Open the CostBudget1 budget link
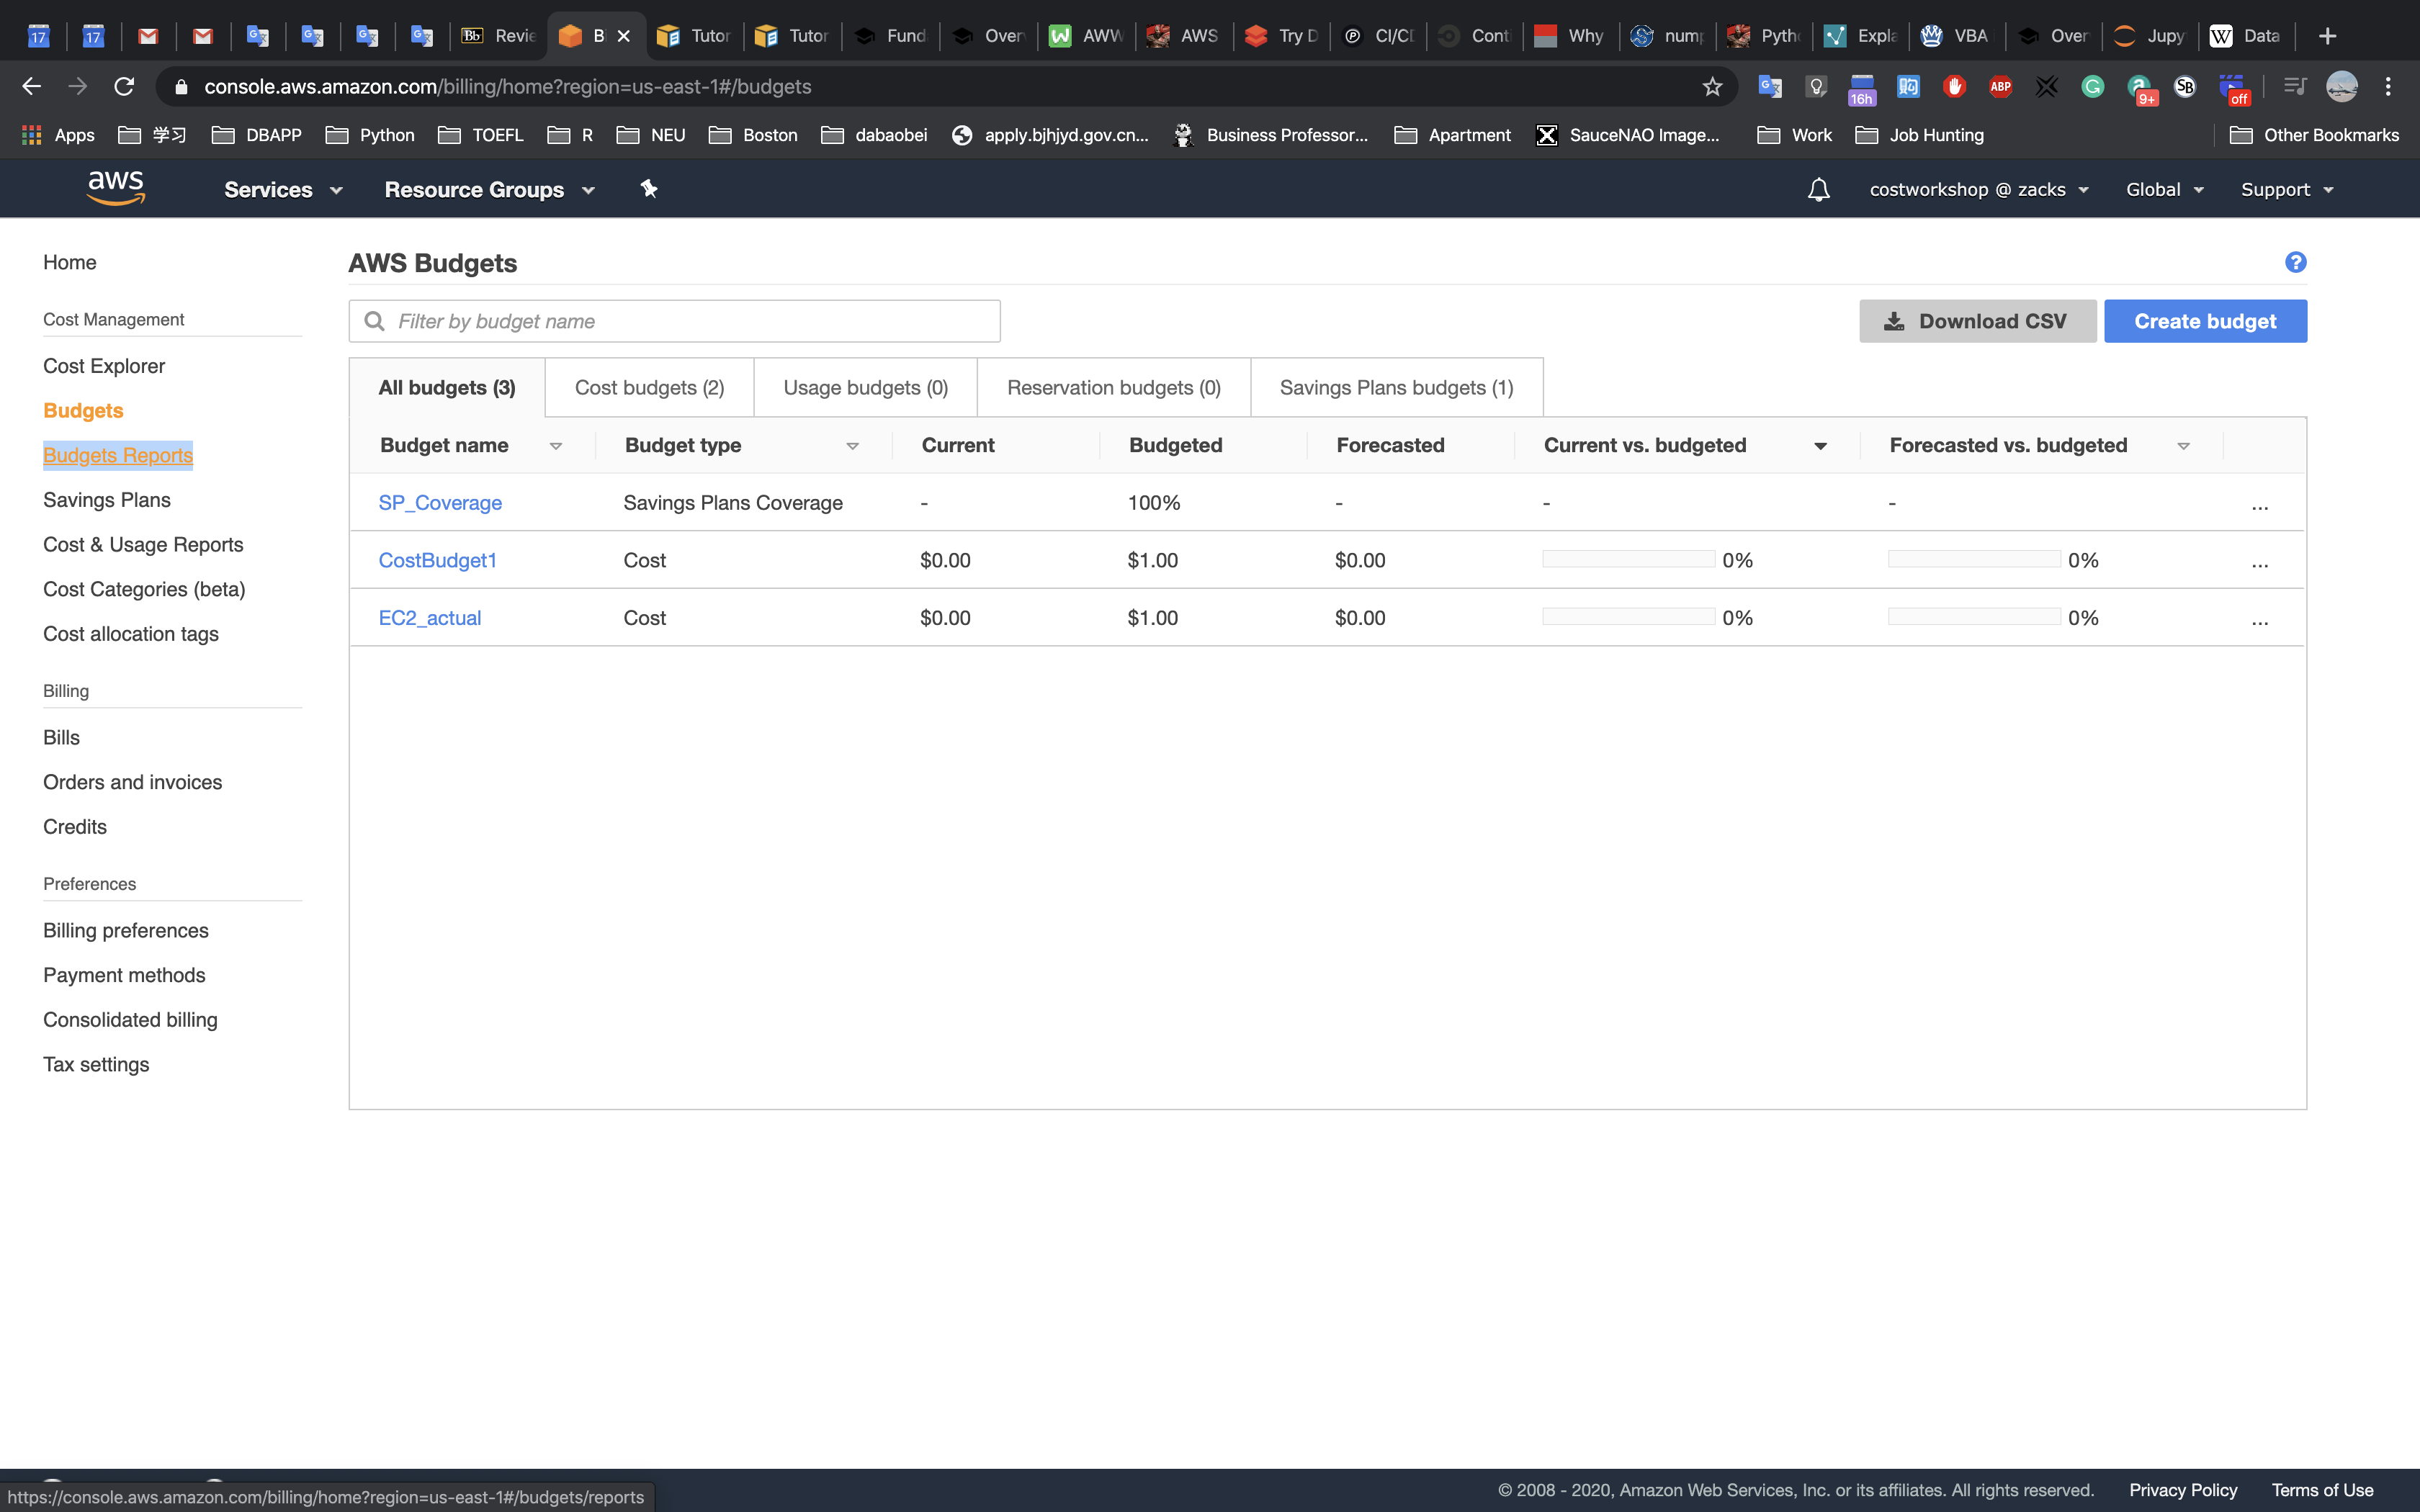Screen dimensions: 2420x1512 click(x=437, y=561)
